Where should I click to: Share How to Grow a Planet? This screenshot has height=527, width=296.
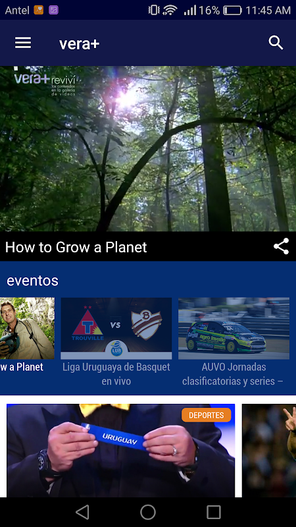[x=282, y=246]
